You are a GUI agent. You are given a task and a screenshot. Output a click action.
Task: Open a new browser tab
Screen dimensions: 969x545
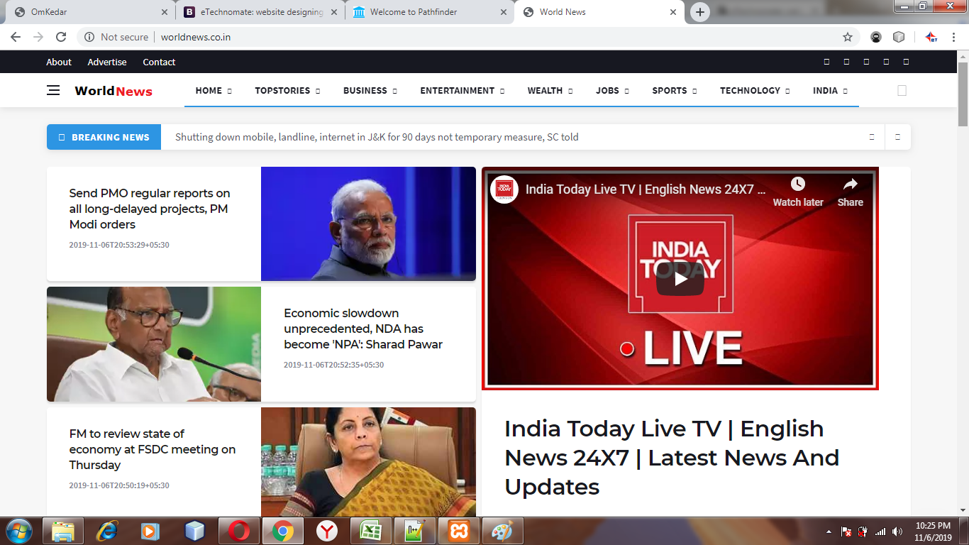tap(700, 12)
